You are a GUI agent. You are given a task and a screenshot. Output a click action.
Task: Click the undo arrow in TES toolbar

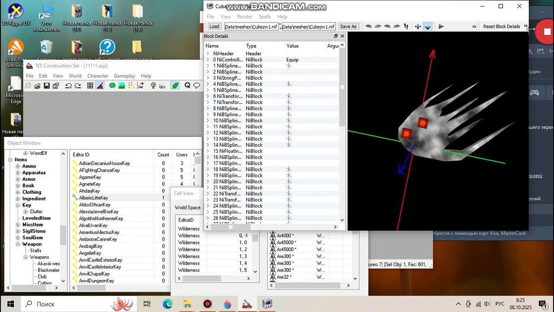(68, 86)
